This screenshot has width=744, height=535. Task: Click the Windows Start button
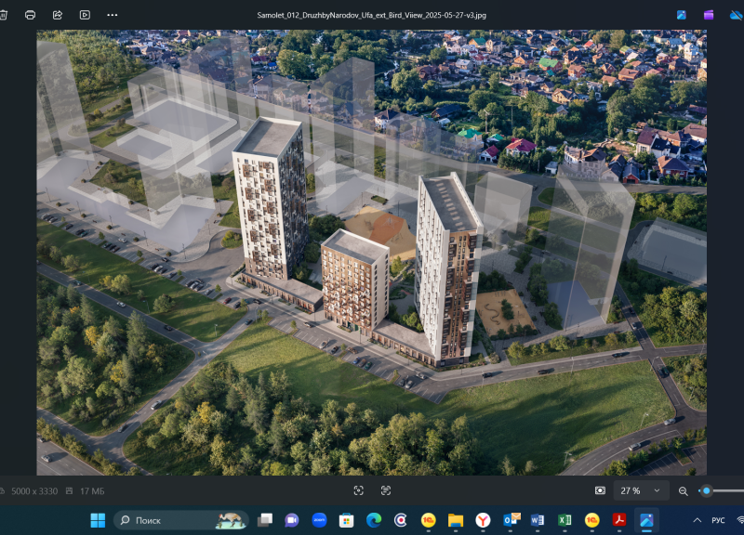click(98, 520)
